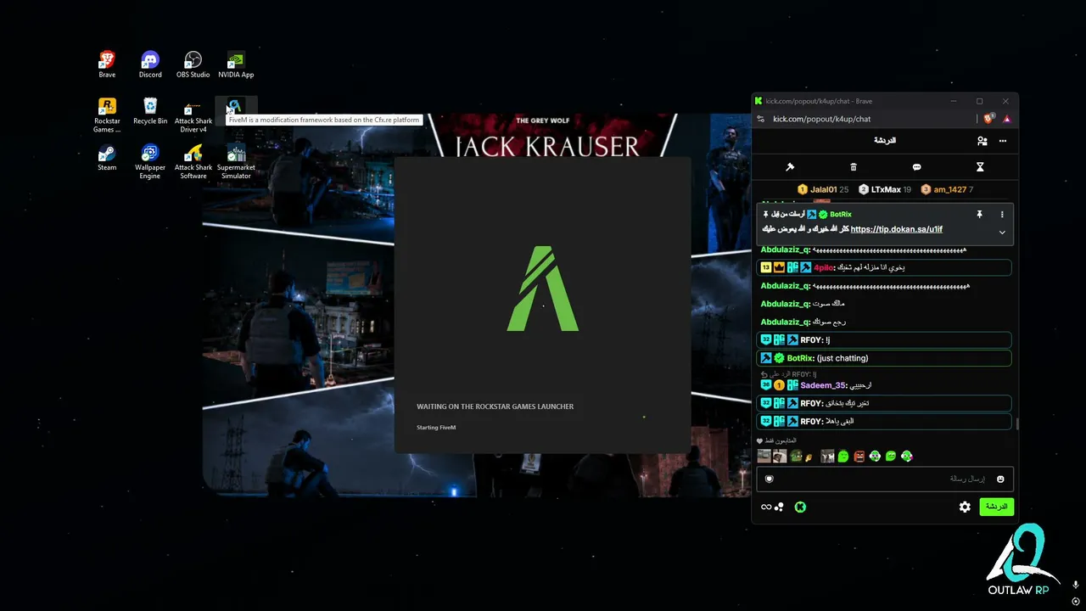Click the BotRix username on '(just chatting)' message
Screen dimensions: 1086x611
point(800,358)
